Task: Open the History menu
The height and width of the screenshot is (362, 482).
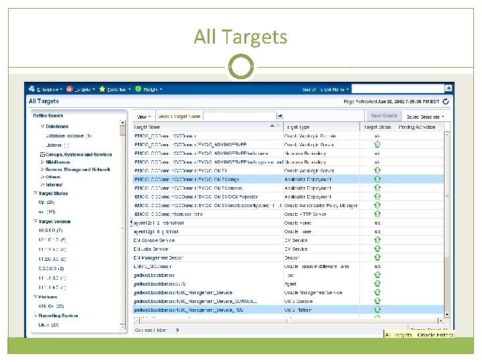Action: pos(153,89)
